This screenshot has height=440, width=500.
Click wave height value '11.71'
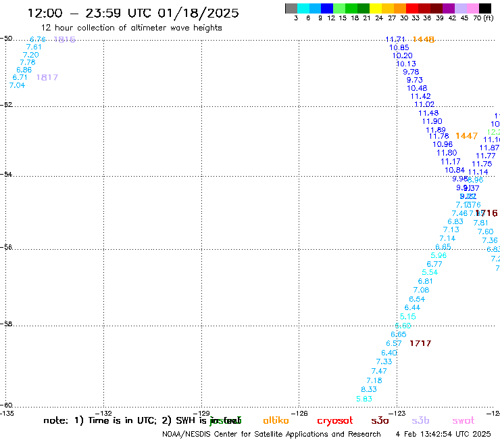click(x=395, y=39)
